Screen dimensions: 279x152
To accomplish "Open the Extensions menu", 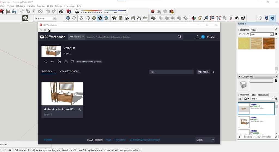I will (69, 6).
